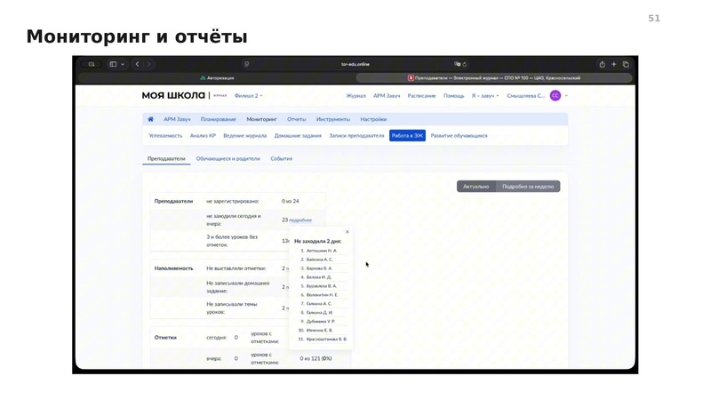Click the tor-edu.online address bar
This screenshot has width=711, height=400.
pos(355,64)
